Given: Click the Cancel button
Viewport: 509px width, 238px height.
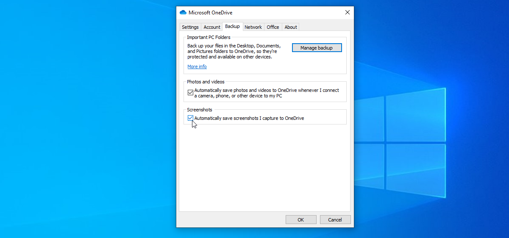Looking at the screenshot, I should click(x=335, y=220).
